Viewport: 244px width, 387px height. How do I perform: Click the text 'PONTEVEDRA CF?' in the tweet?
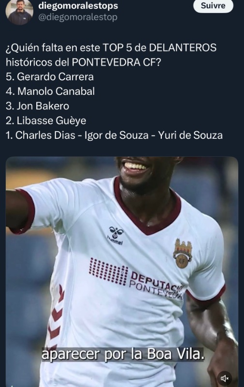pos(116,62)
